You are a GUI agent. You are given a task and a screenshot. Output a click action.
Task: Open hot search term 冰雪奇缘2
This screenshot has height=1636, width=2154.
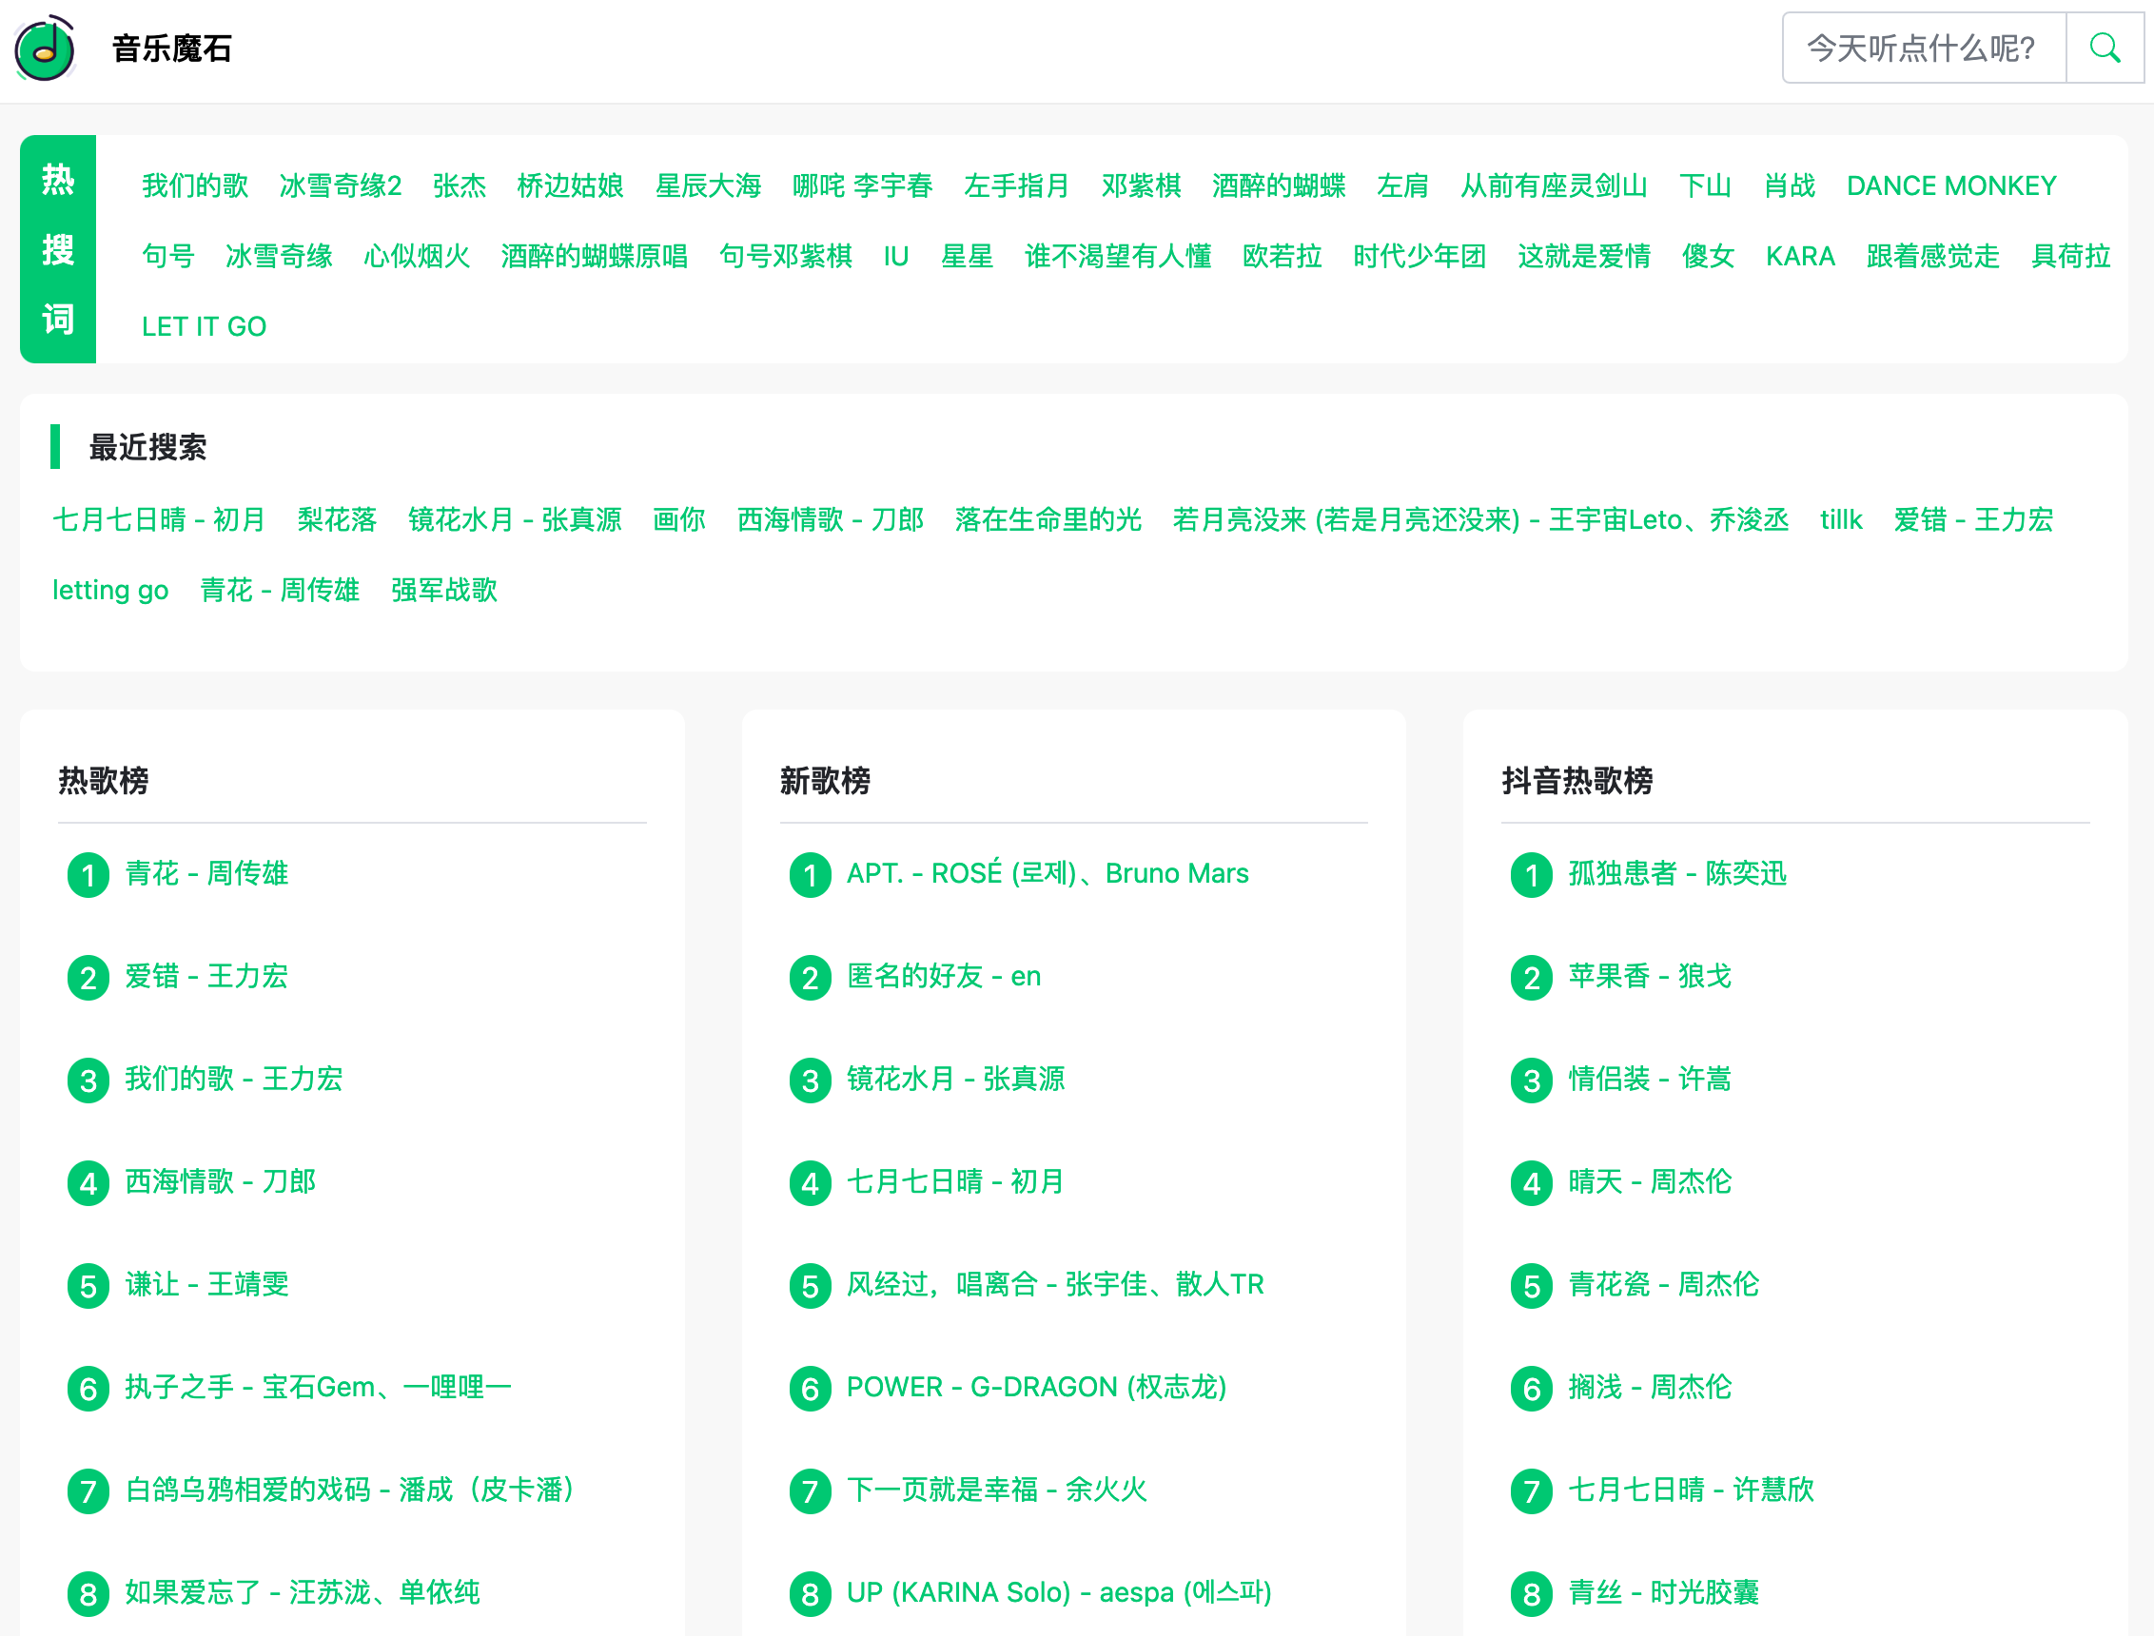(340, 185)
